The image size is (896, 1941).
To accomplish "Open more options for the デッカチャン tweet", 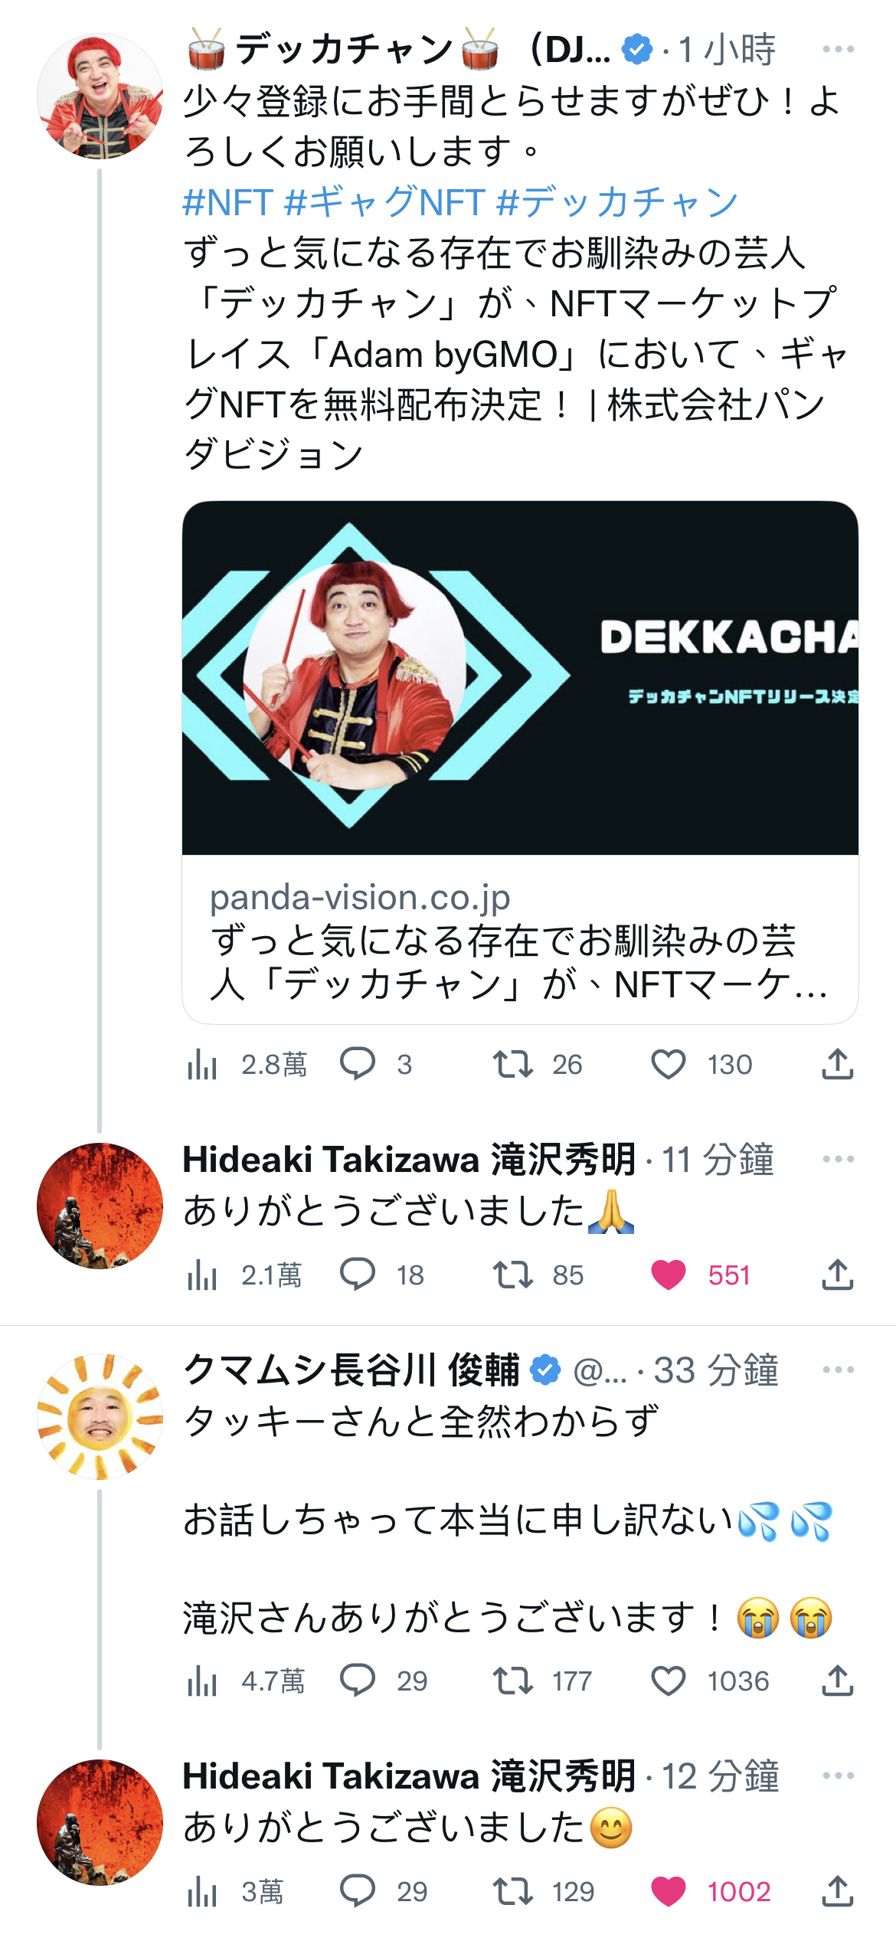I will pos(838,49).
